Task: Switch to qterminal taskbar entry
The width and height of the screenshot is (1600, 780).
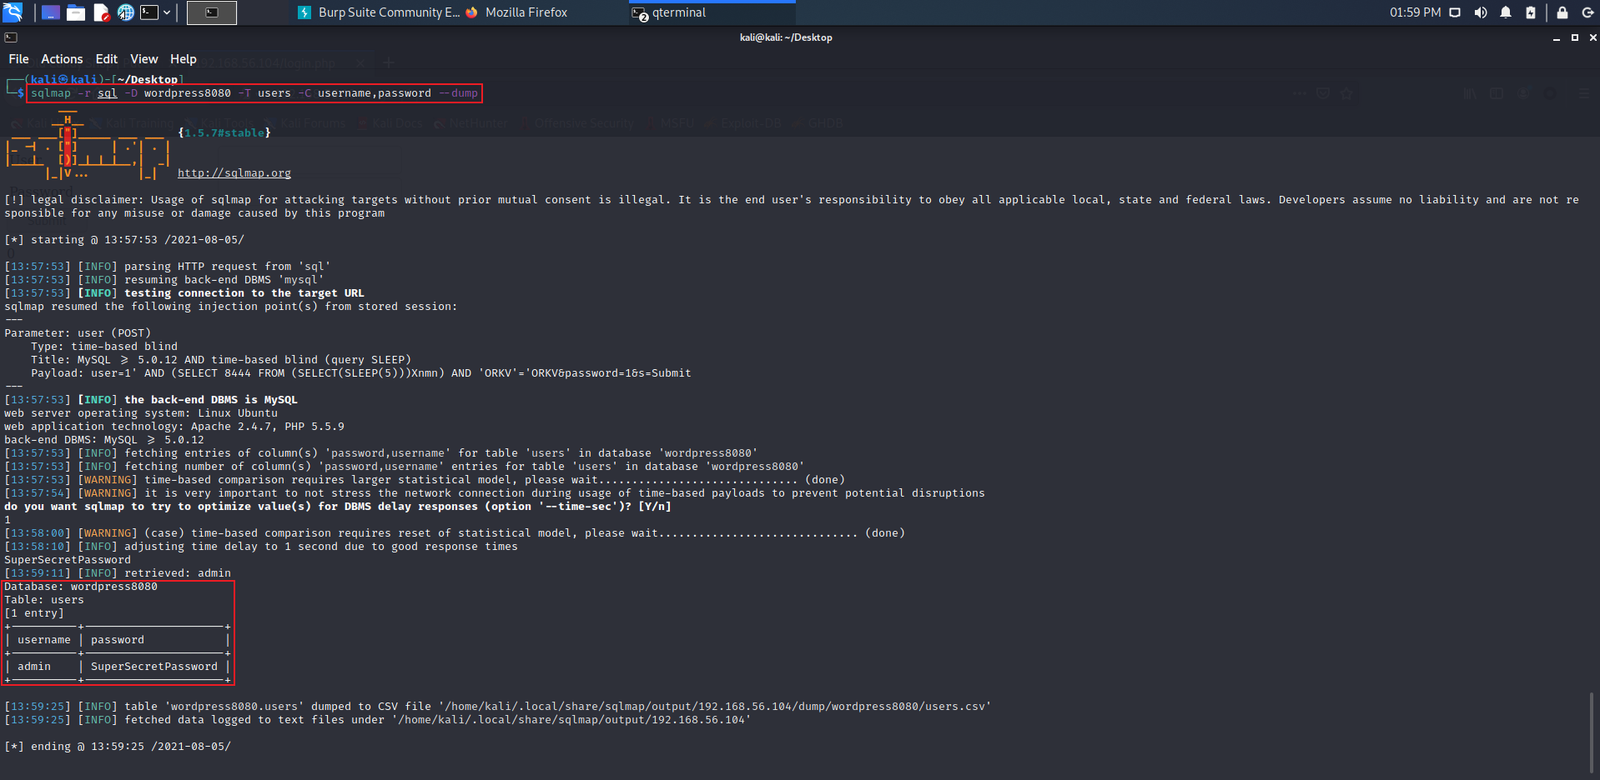Action: click(712, 12)
